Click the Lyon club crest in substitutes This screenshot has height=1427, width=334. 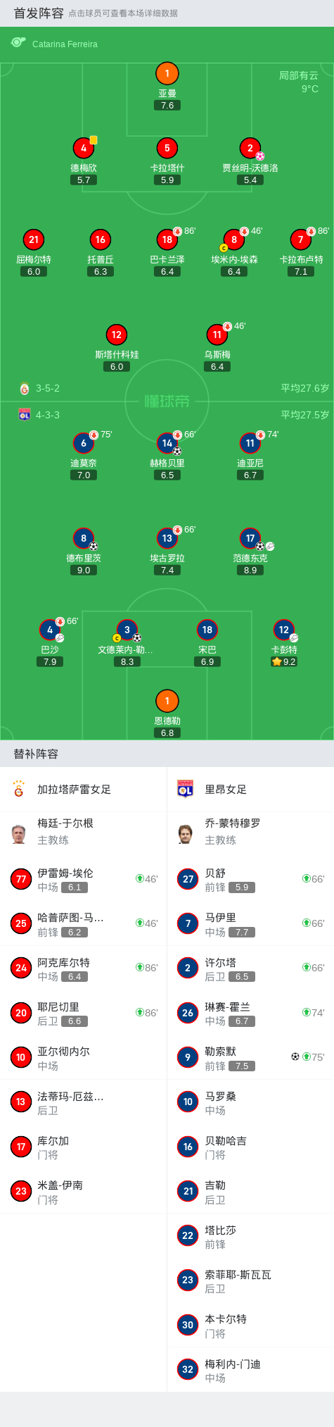pyautogui.click(x=185, y=789)
